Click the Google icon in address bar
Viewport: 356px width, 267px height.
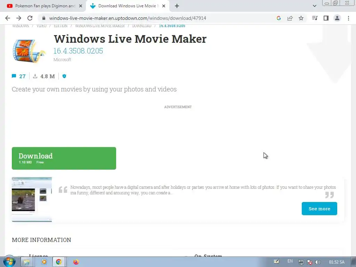(279, 18)
